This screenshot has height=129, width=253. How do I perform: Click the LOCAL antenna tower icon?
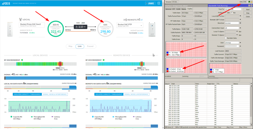click(x=20, y=19)
